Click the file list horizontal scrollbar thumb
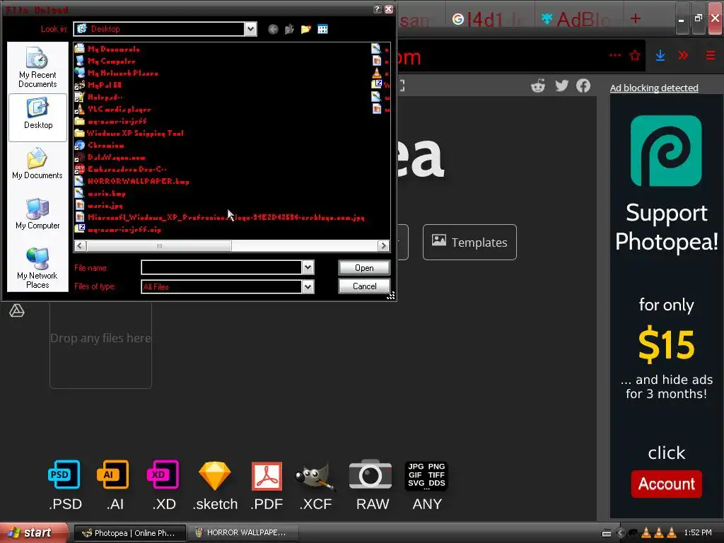The image size is (724, 543). 159,246
